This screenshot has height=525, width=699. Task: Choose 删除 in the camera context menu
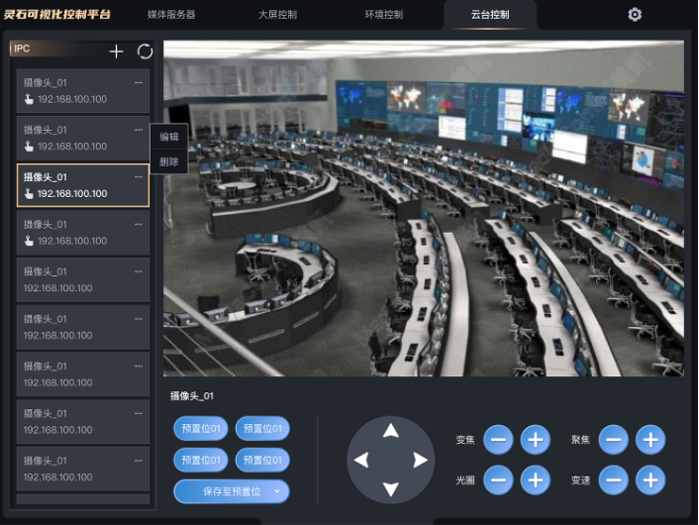click(169, 161)
